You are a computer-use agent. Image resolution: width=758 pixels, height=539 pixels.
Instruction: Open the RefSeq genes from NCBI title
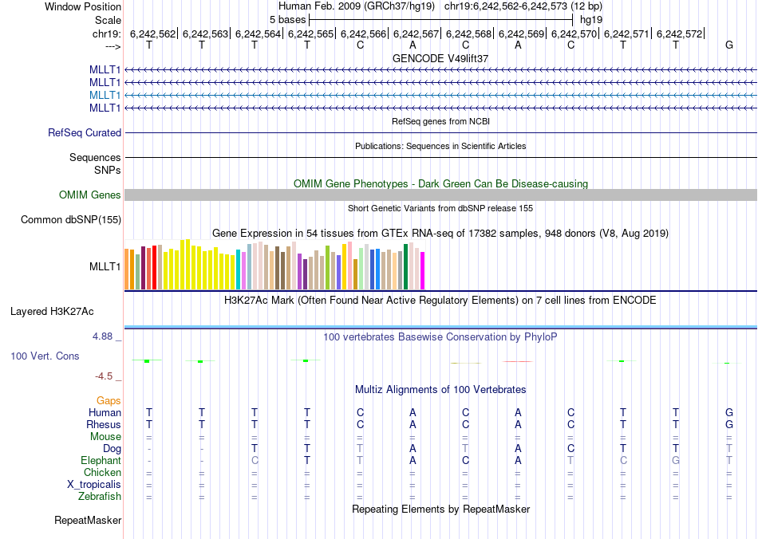pyautogui.click(x=440, y=121)
